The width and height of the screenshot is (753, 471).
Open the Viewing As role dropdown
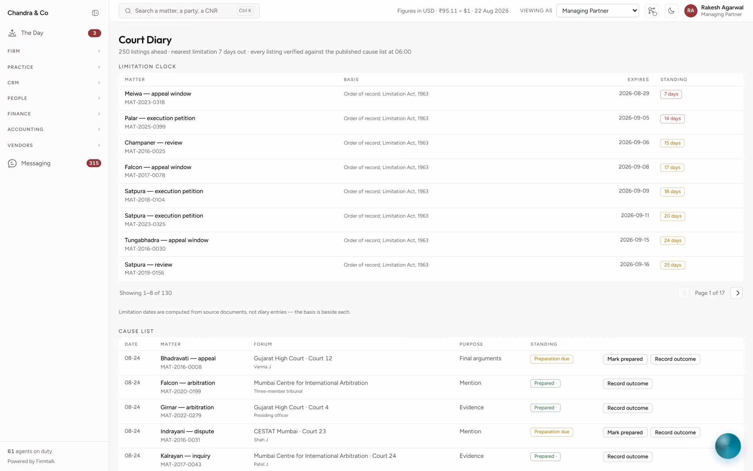[x=597, y=11]
